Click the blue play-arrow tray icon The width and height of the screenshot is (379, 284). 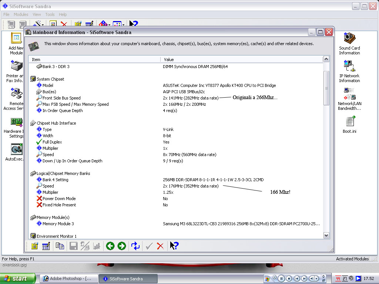(x=358, y=279)
